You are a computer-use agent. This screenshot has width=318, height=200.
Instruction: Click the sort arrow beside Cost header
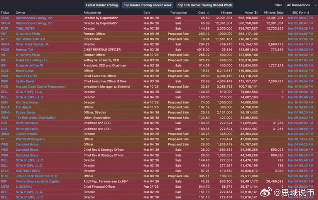point(207,13)
